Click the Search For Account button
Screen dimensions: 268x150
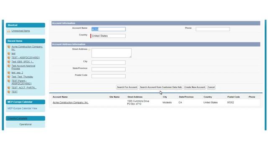[x=127, y=87]
